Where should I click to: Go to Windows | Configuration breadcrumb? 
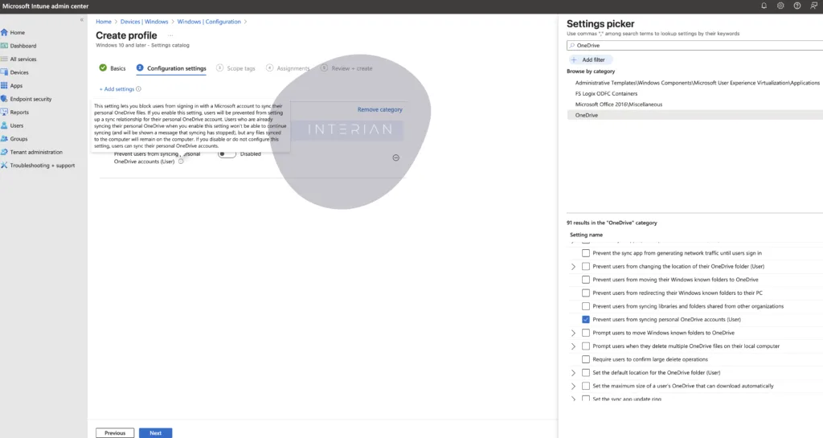coord(209,22)
